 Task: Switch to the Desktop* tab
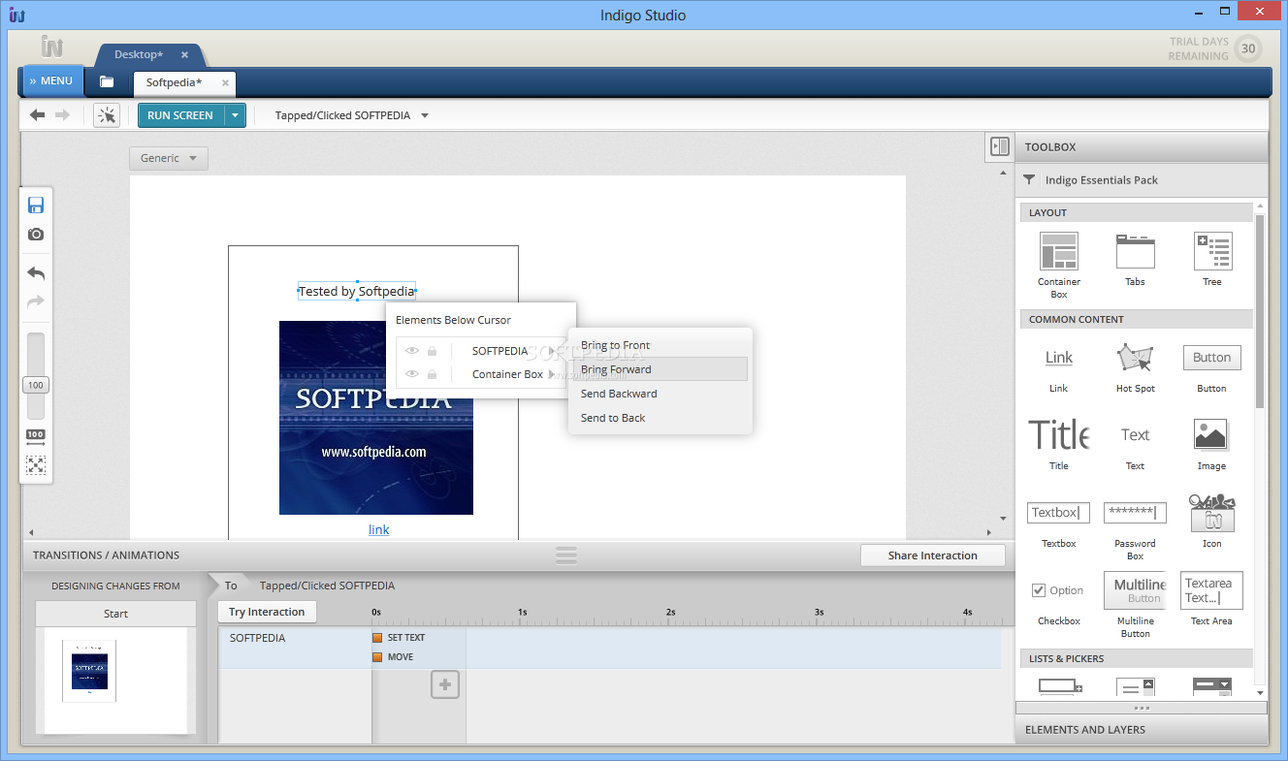pyautogui.click(x=139, y=54)
